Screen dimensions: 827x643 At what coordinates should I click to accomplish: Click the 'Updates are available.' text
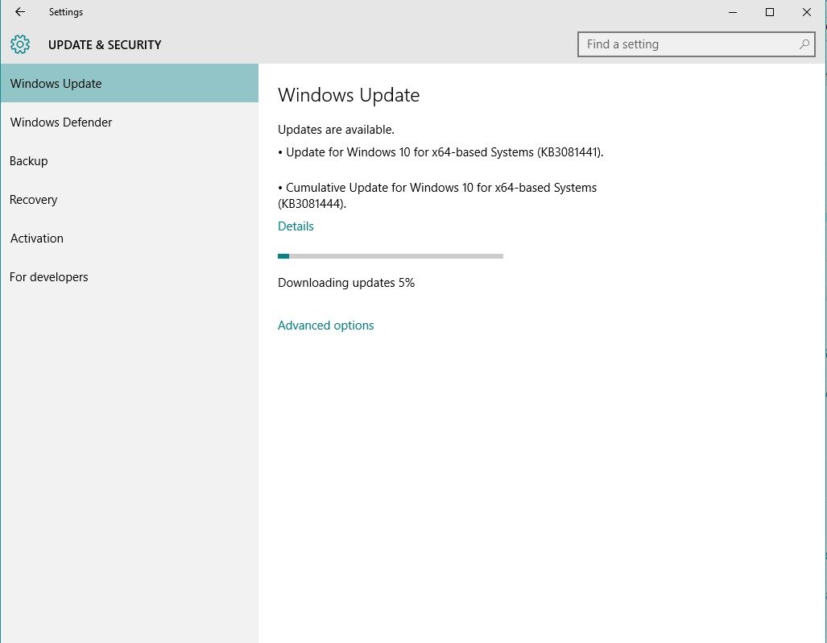point(336,130)
